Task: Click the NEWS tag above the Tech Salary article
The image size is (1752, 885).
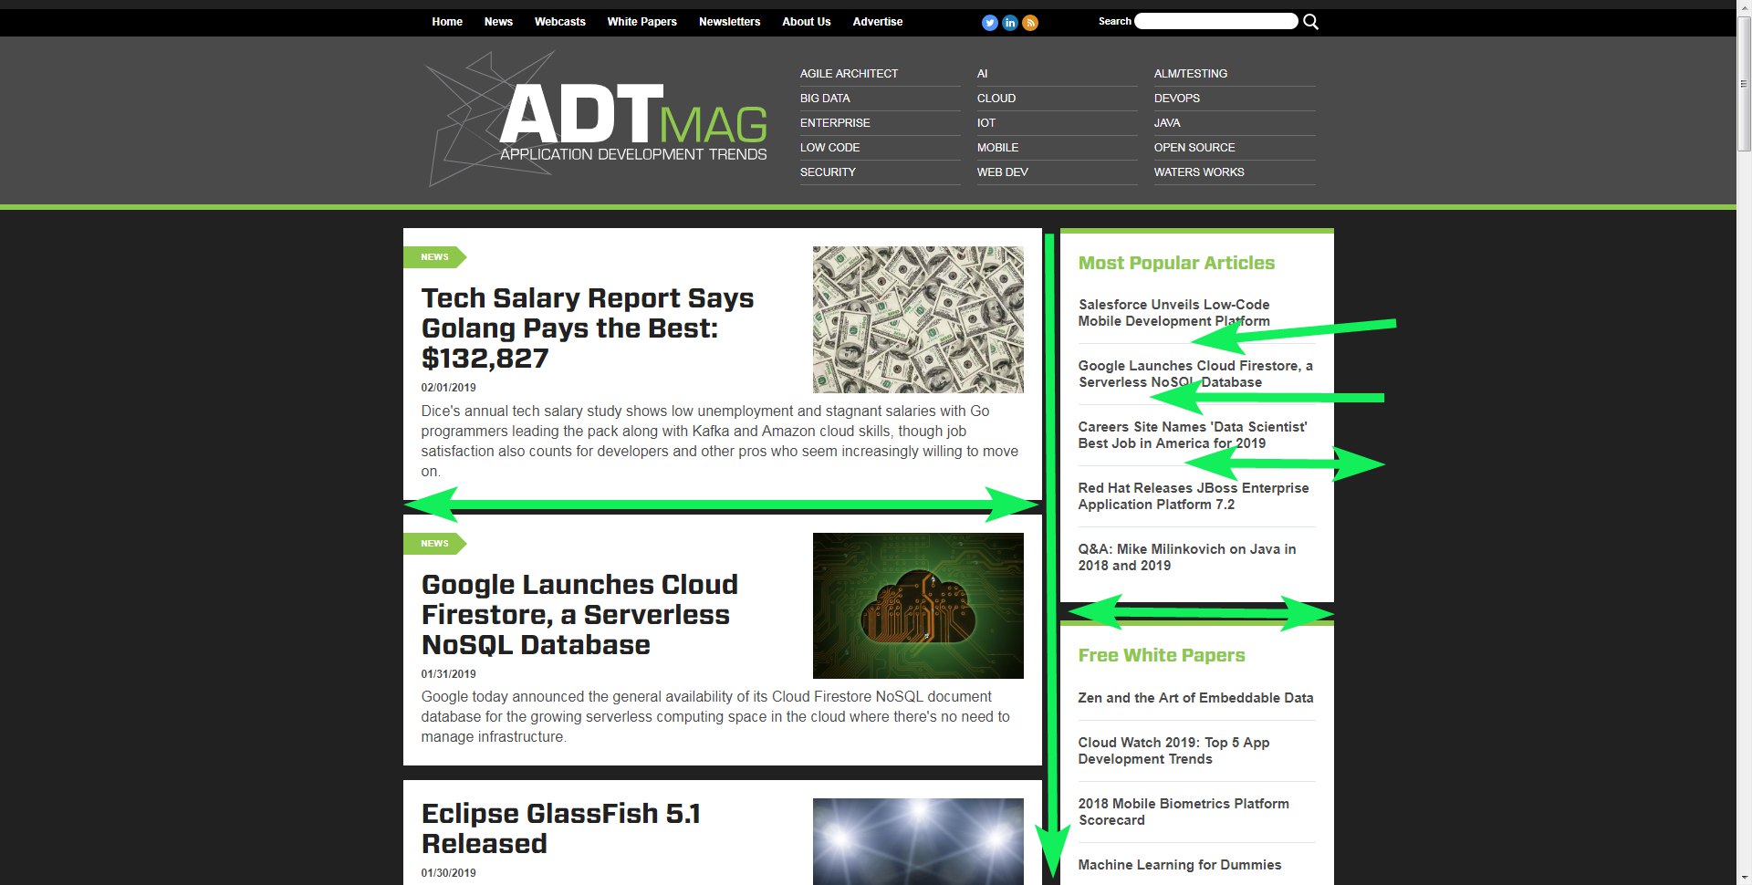Action: click(x=434, y=257)
